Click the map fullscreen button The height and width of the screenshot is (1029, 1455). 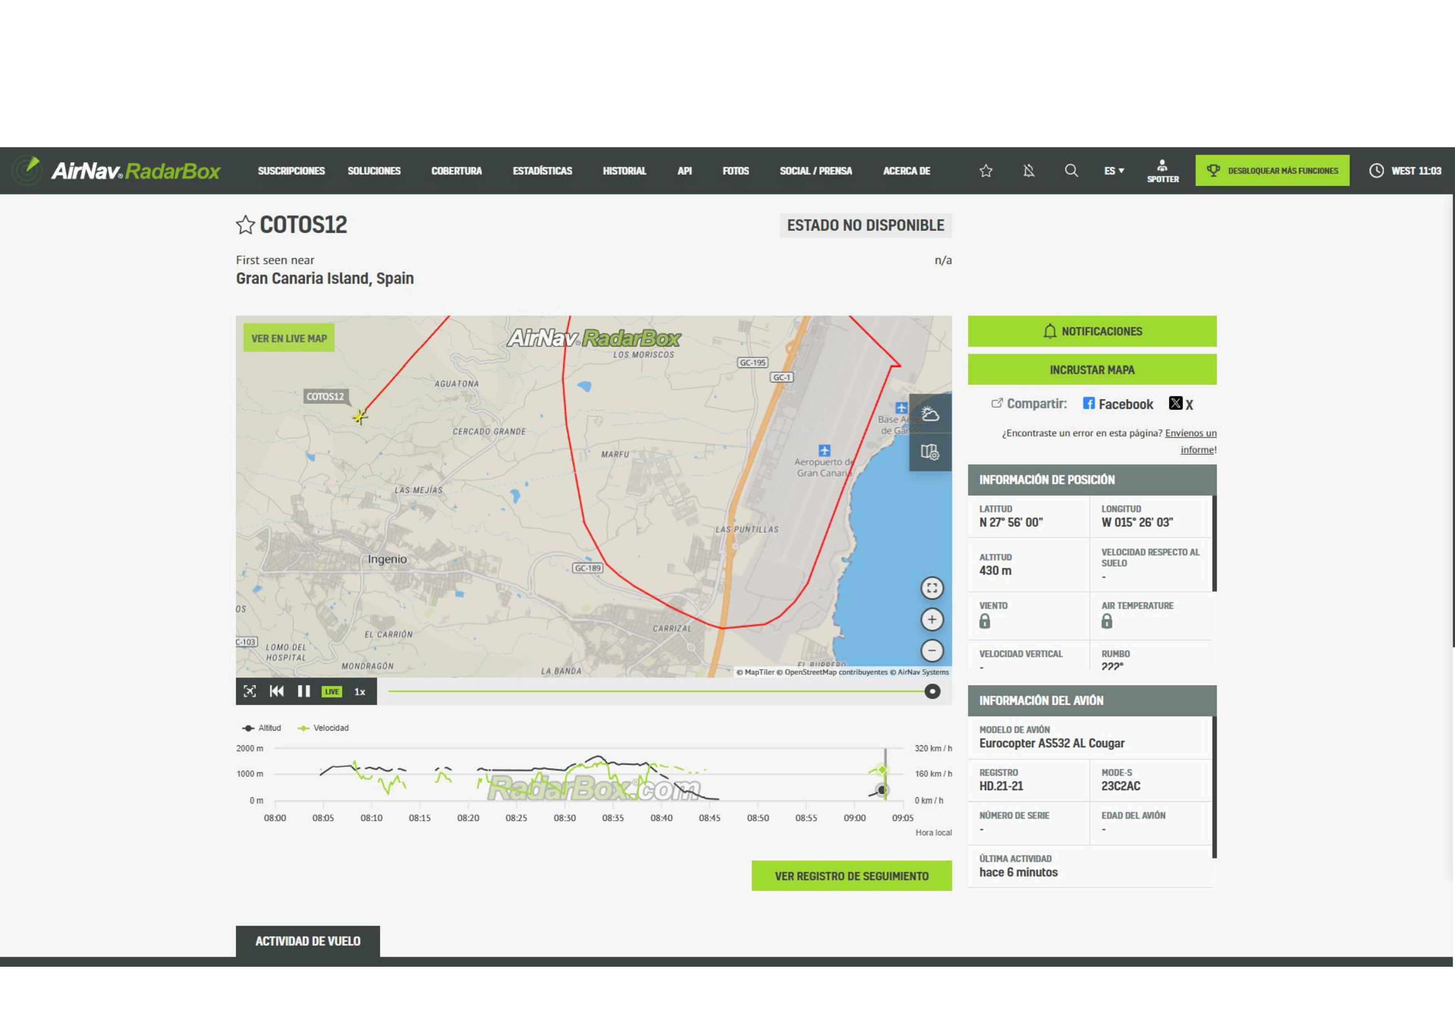pyautogui.click(x=932, y=588)
